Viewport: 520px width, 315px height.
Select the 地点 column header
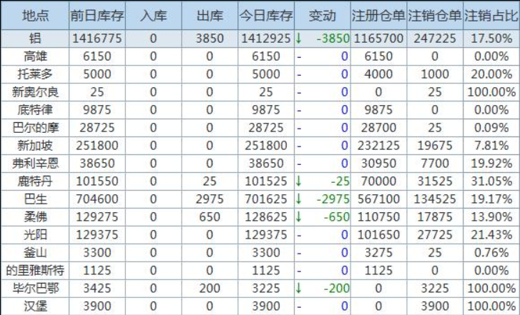(x=34, y=15)
